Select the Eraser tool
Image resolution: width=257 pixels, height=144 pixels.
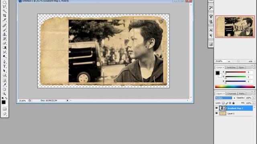[x=4, y=43]
